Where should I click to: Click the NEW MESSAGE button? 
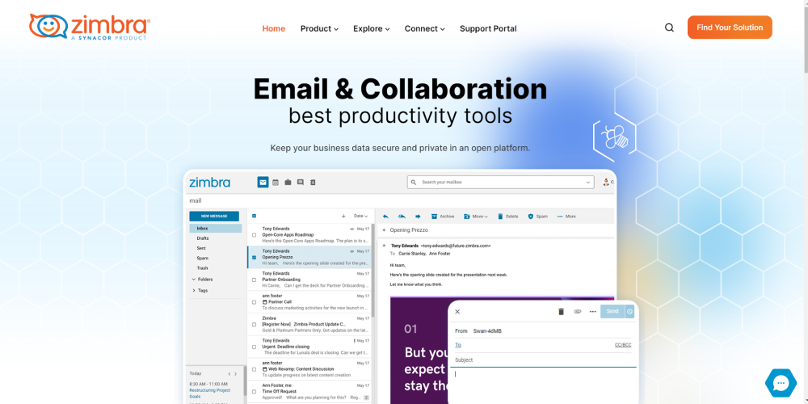[x=214, y=217]
